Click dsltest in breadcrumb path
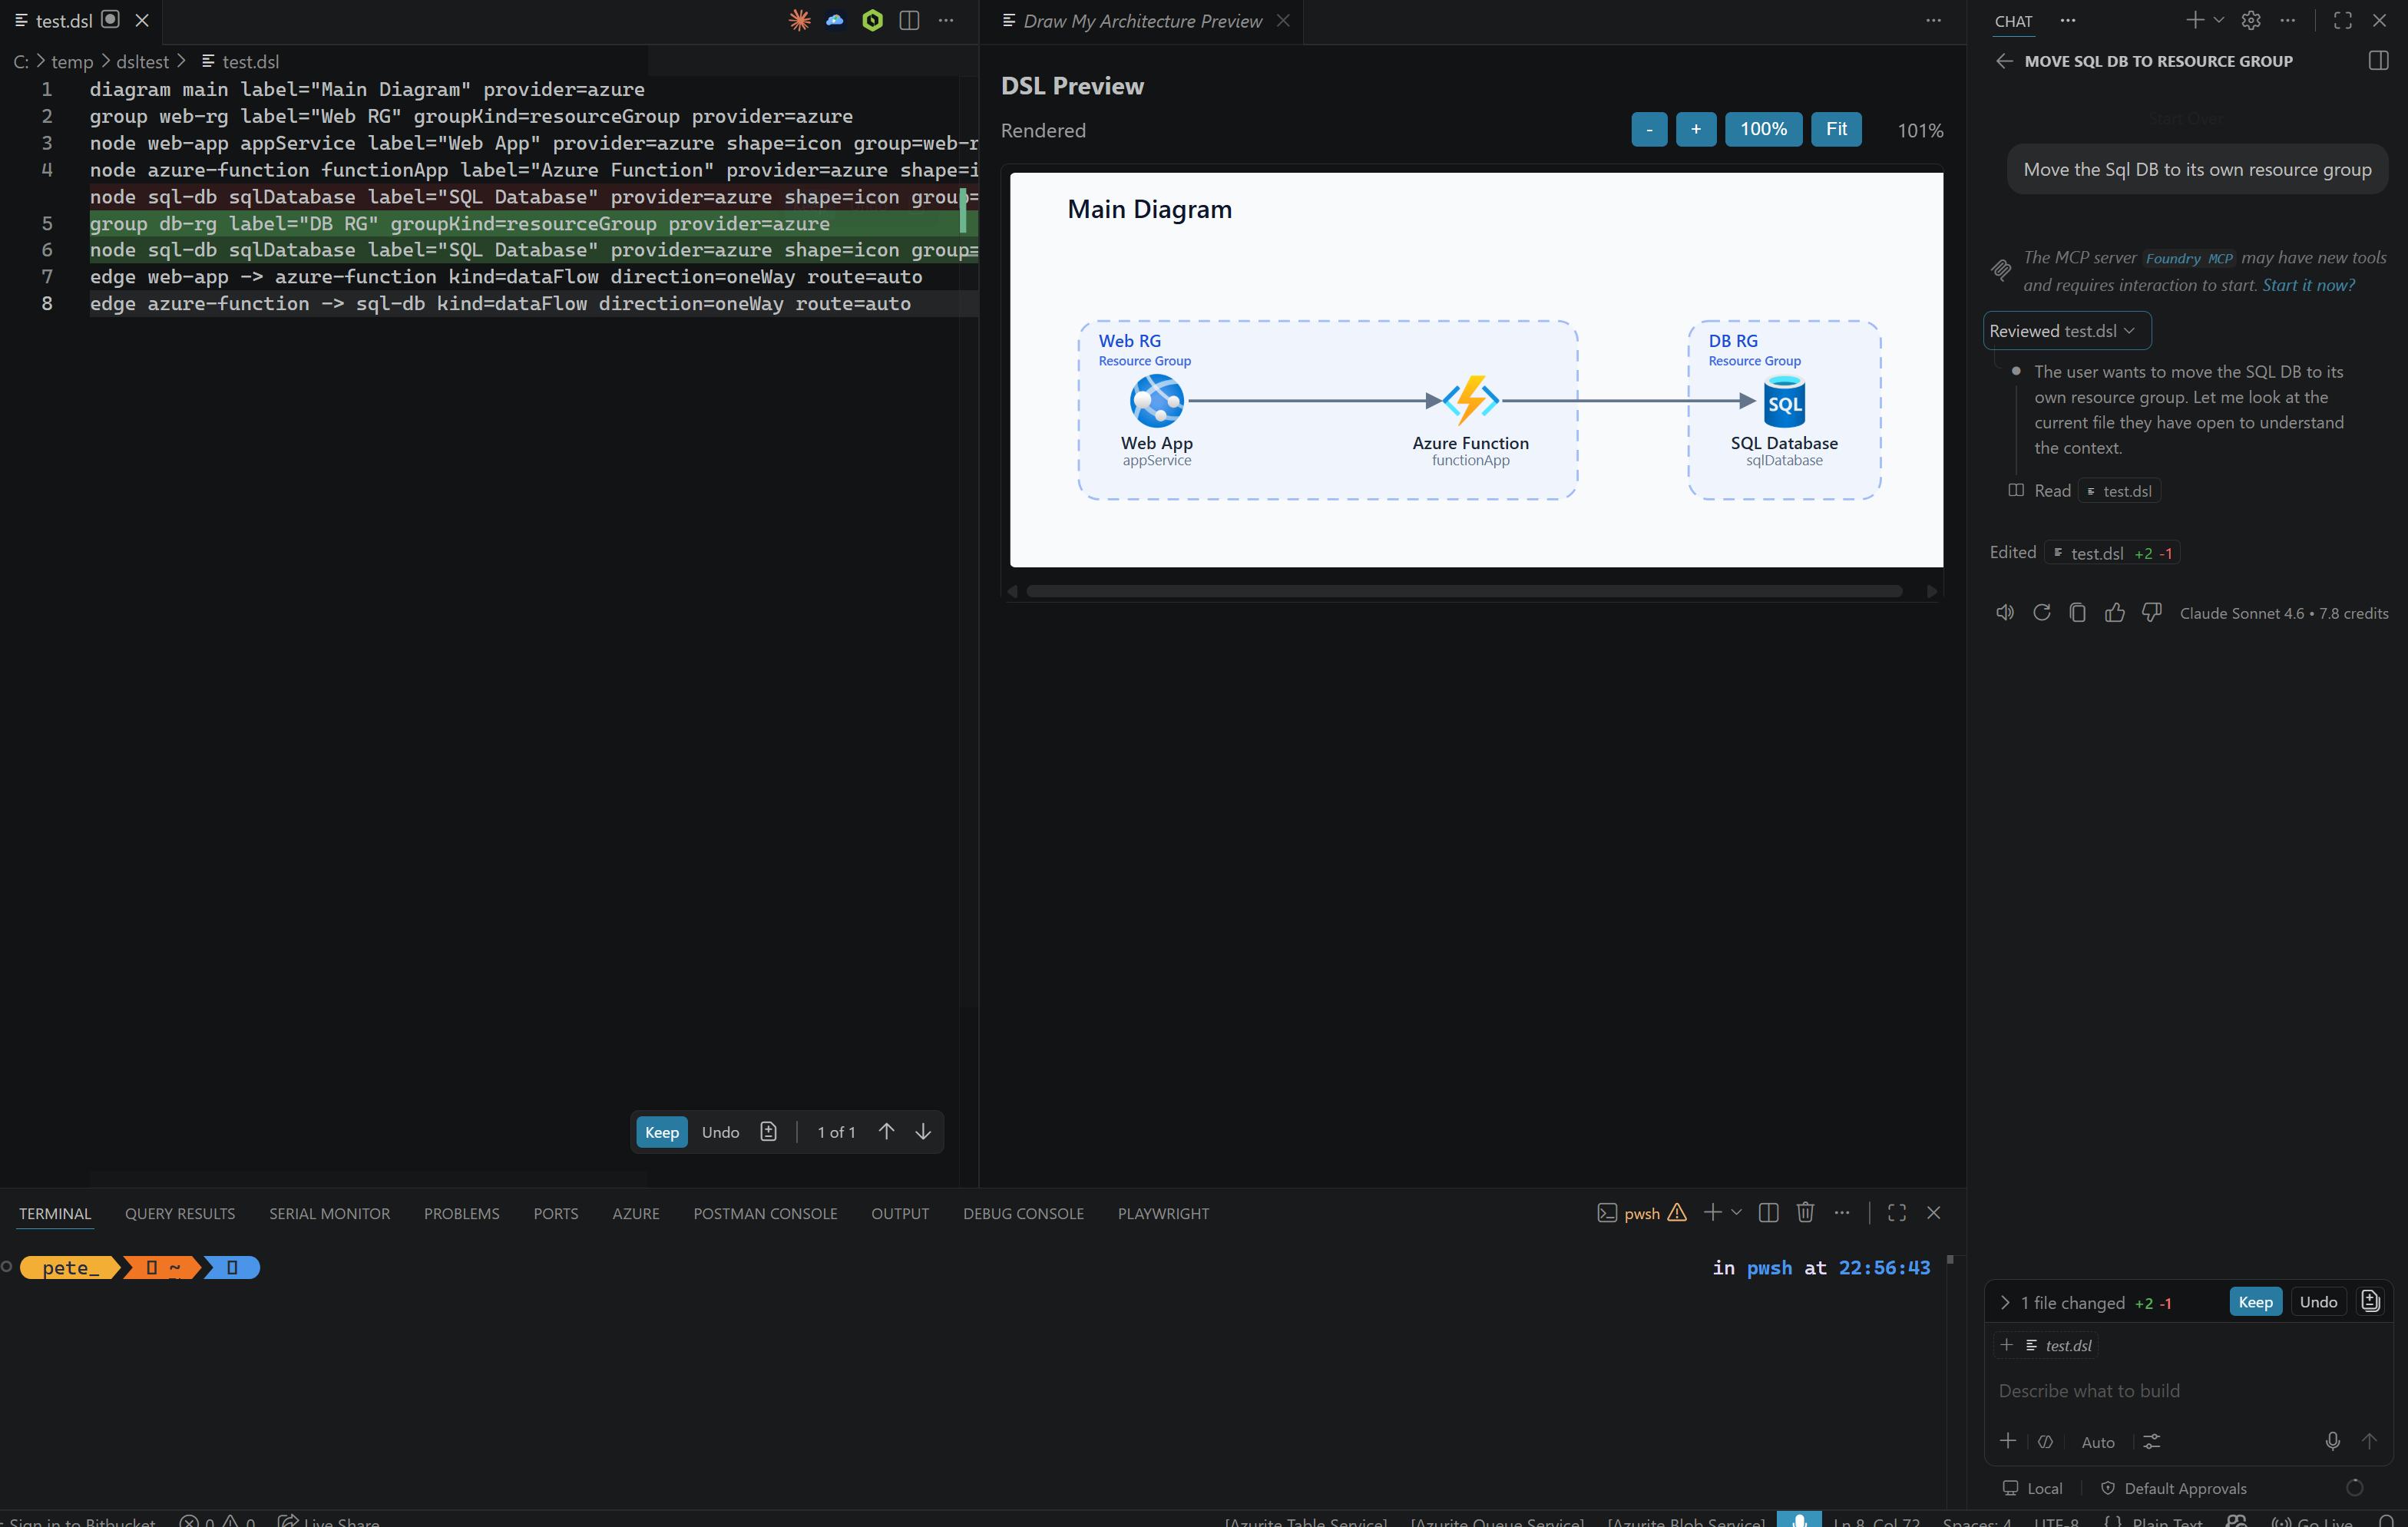The width and height of the screenshot is (2408, 1527). coord(142,61)
